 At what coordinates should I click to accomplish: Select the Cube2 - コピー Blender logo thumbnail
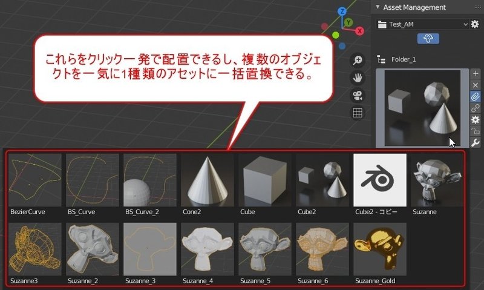[380, 180]
